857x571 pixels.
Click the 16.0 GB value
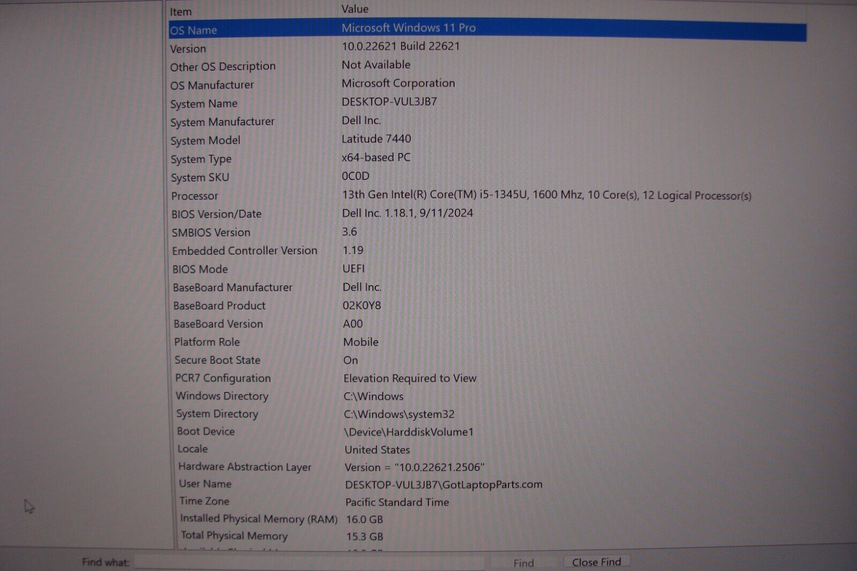coord(364,519)
